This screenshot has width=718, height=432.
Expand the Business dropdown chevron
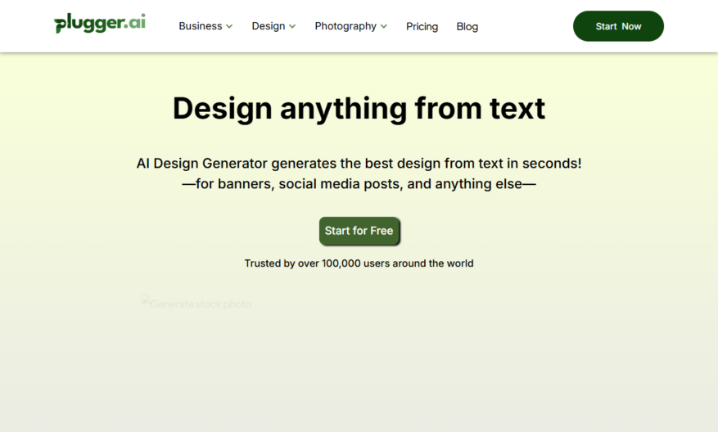coord(229,26)
